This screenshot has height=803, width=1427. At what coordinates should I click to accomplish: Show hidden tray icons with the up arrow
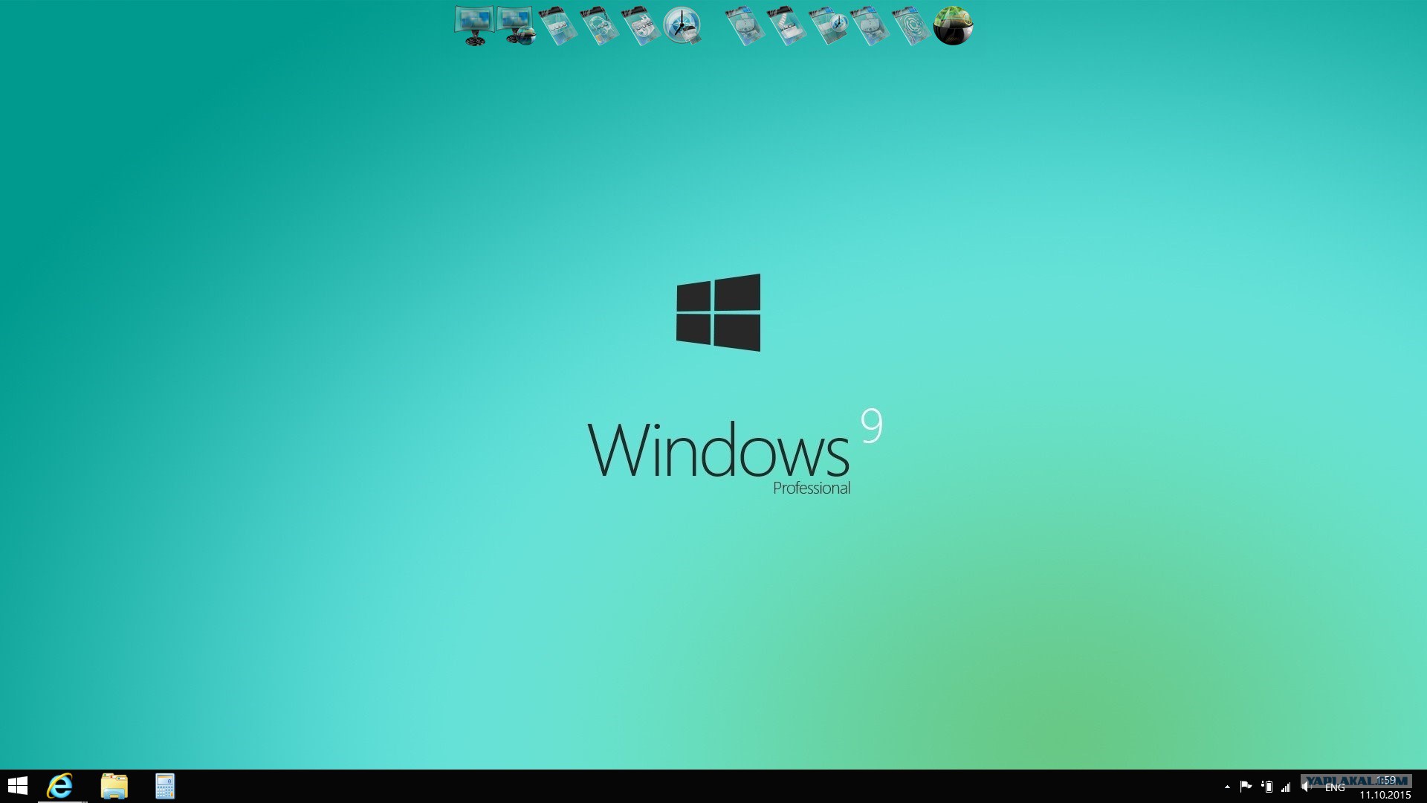point(1227,787)
